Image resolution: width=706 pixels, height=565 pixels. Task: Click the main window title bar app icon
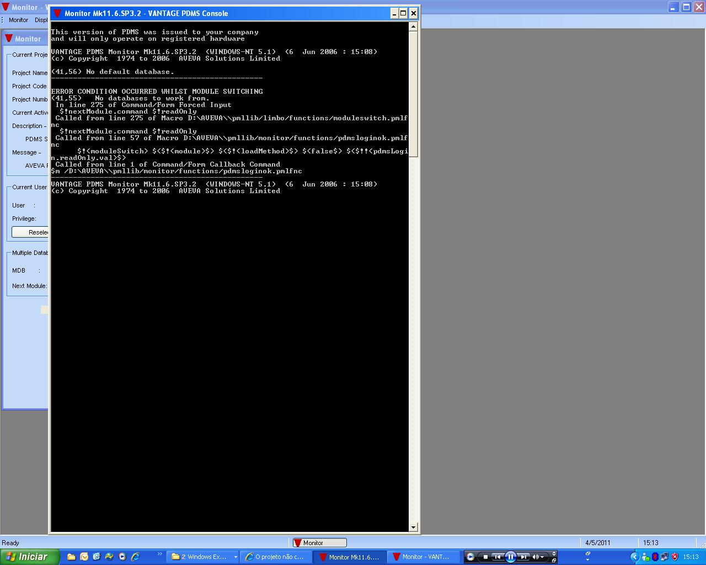click(x=6, y=7)
